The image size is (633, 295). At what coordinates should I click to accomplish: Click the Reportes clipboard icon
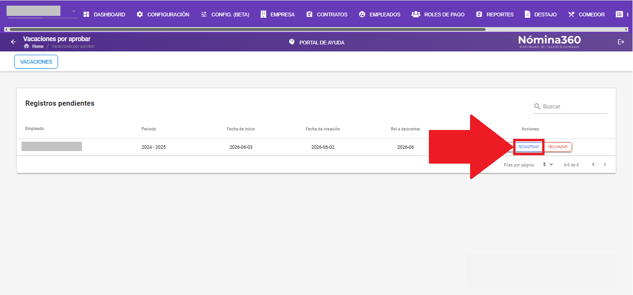(x=479, y=14)
